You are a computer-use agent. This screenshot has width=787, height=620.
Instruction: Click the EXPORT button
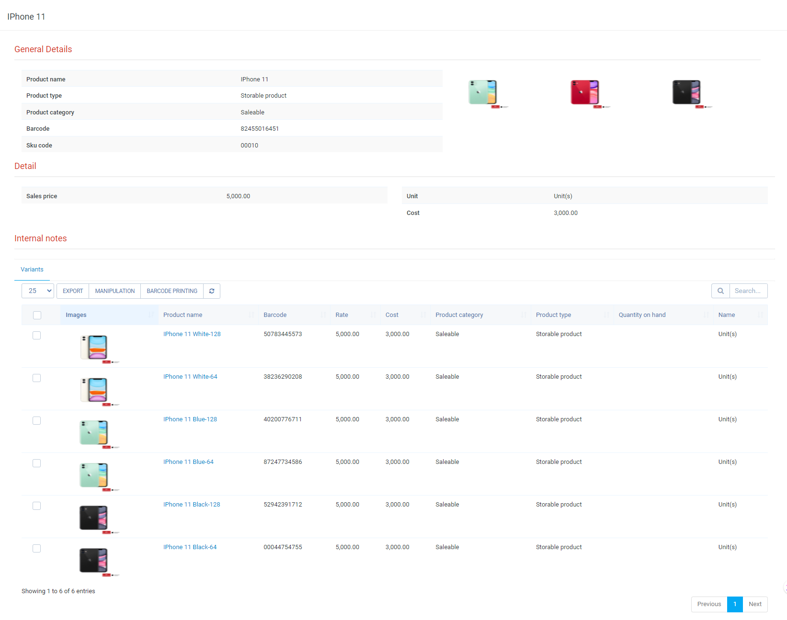click(x=72, y=291)
